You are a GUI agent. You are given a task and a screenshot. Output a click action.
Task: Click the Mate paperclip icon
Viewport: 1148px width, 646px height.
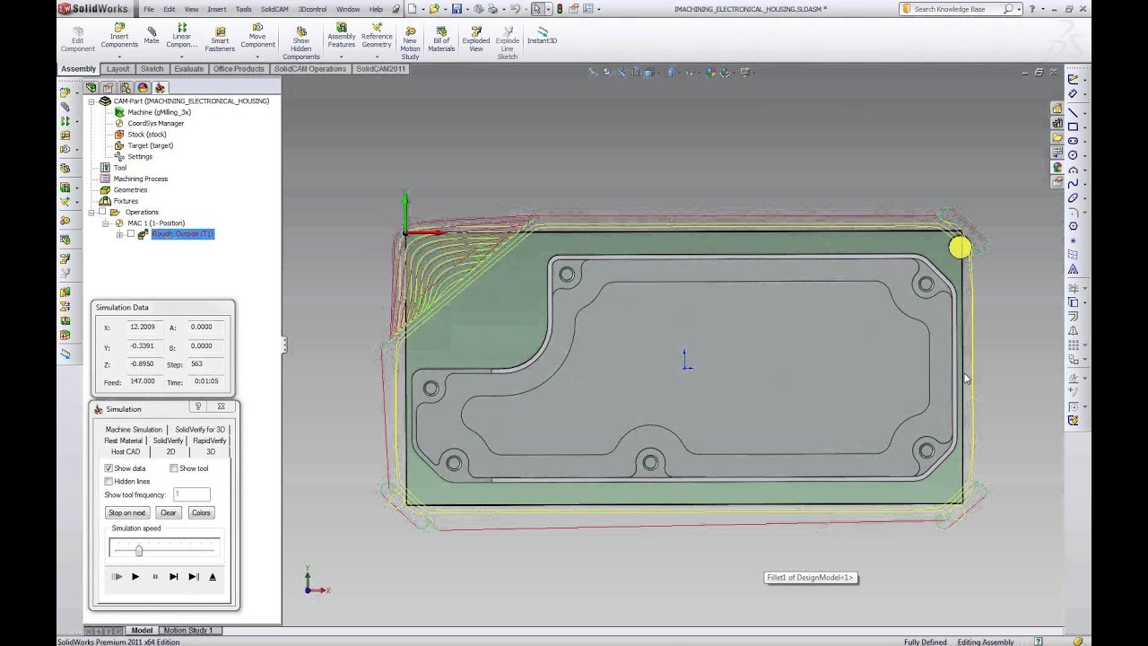click(x=152, y=31)
